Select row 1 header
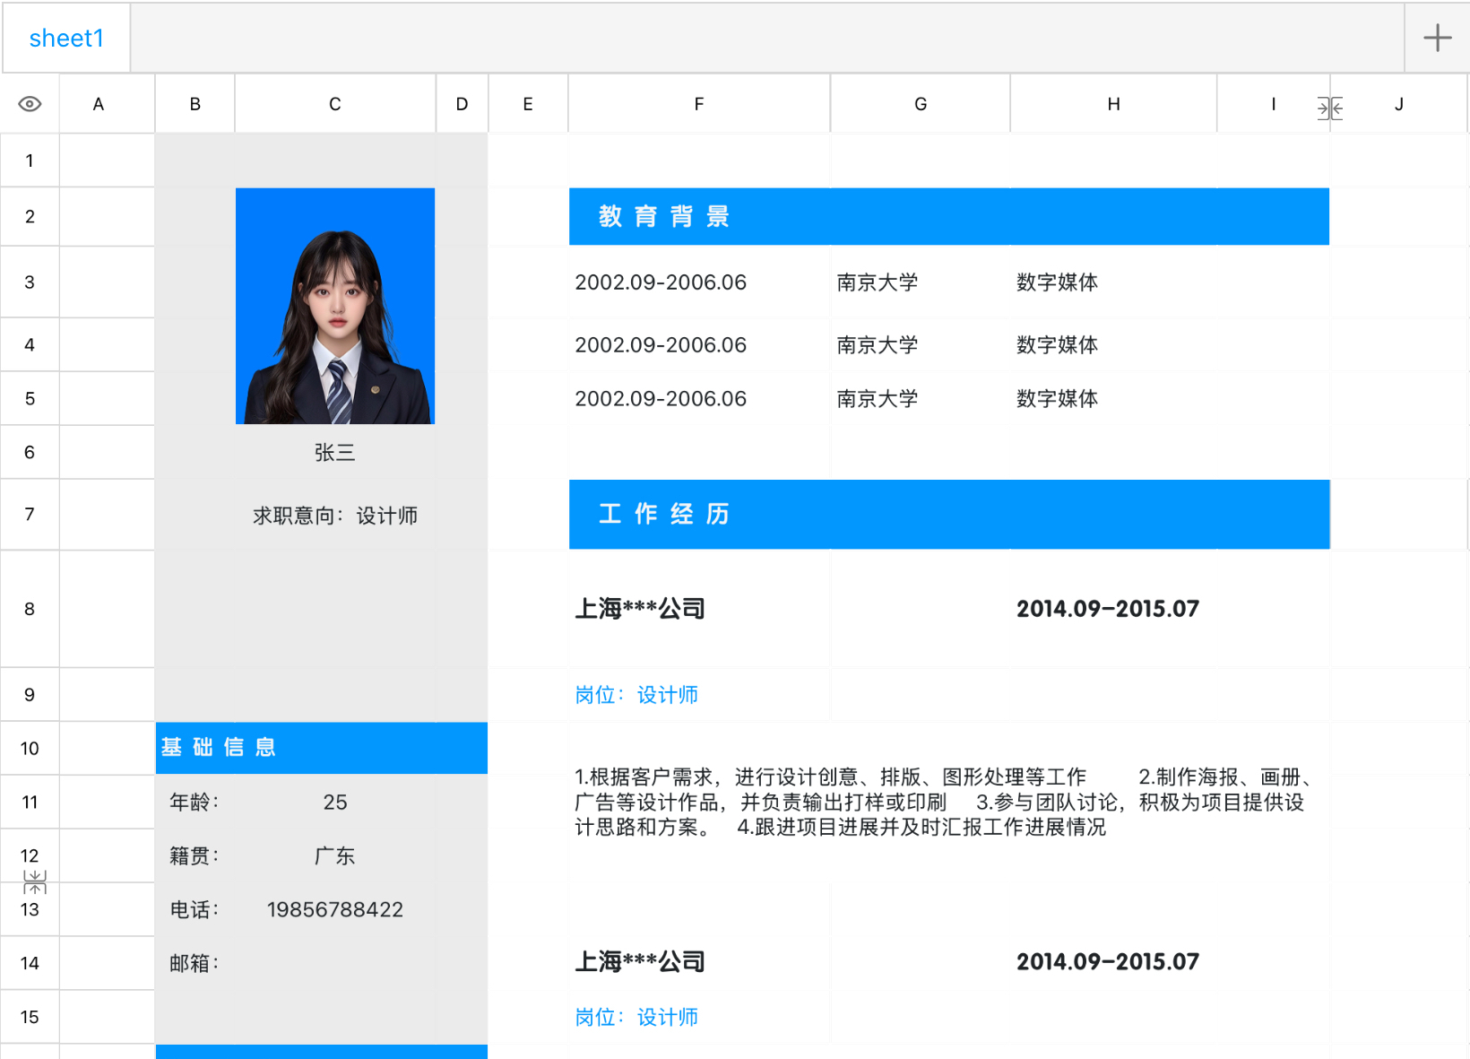This screenshot has width=1470, height=1059. (x=30, y=161)
